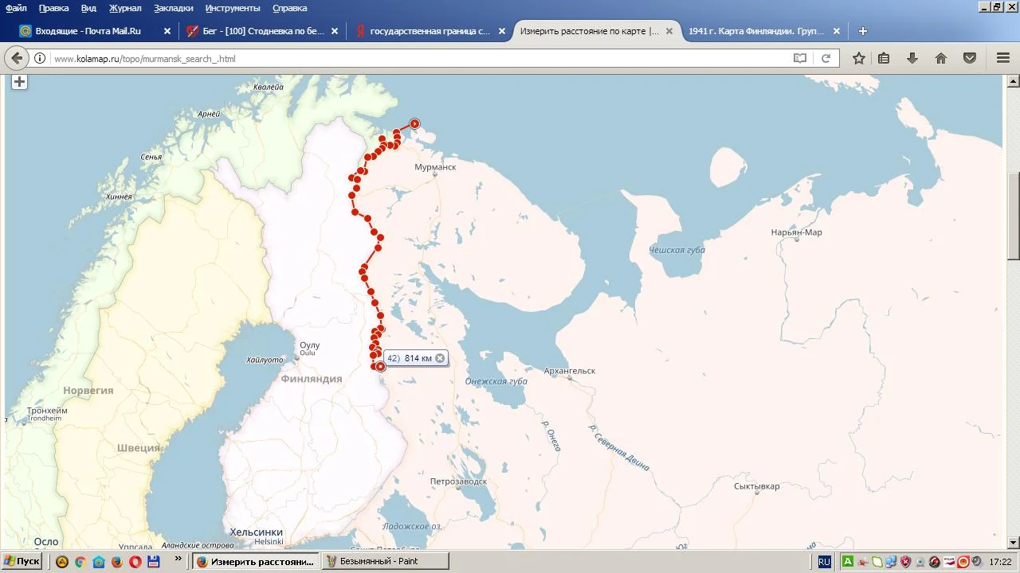Open the Закладки menu
Image resolution: width=1020 pixels, height=573 pixels.
(173, 8)
